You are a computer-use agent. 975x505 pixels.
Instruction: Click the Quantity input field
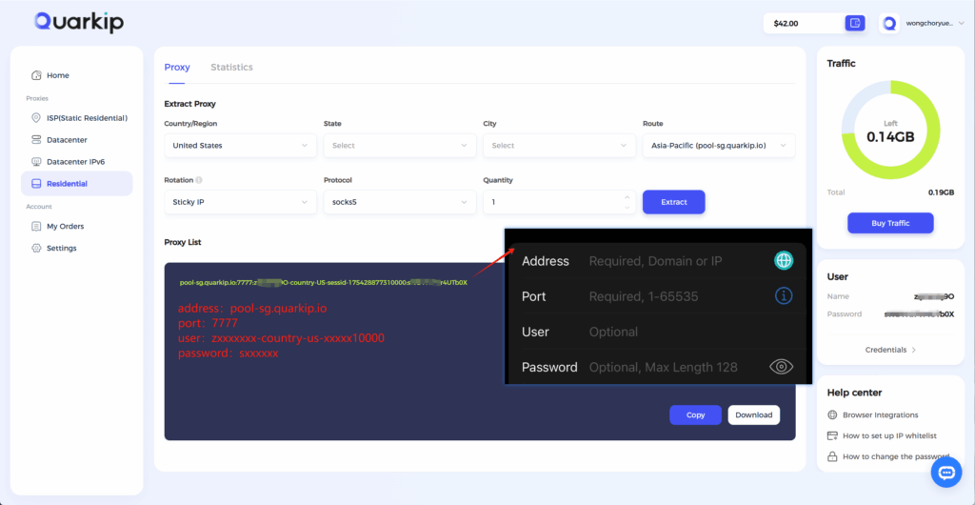tap(559, 202)
